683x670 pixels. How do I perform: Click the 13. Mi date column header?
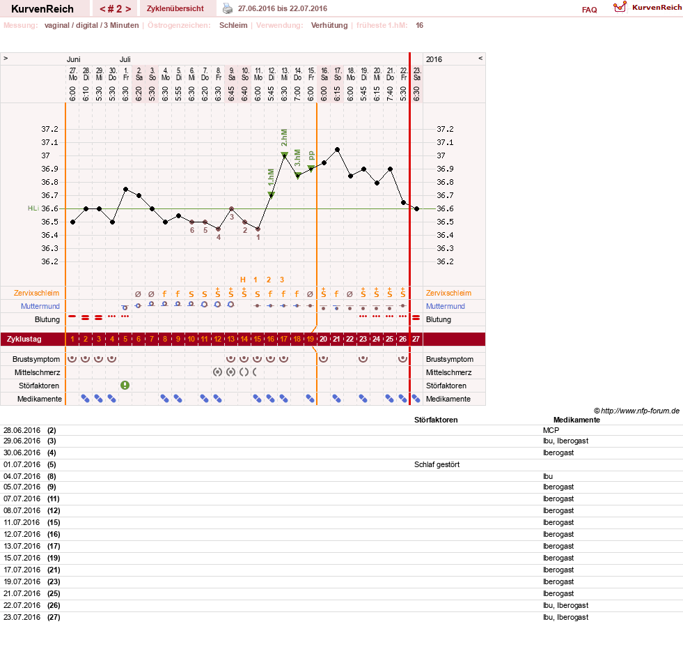click(x=285, y=74)
